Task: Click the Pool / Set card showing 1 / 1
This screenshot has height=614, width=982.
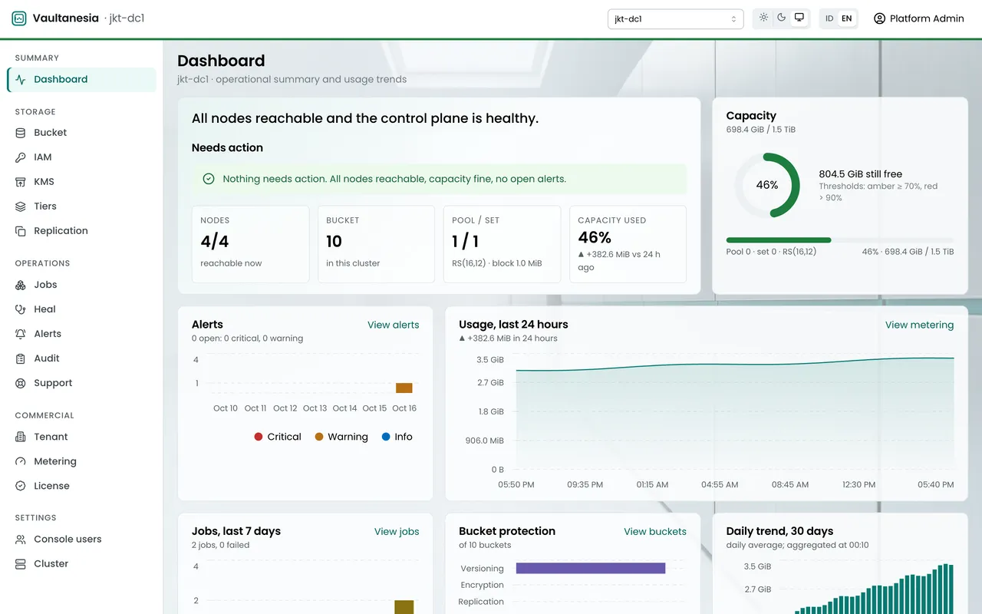Action: pos(502,244)
